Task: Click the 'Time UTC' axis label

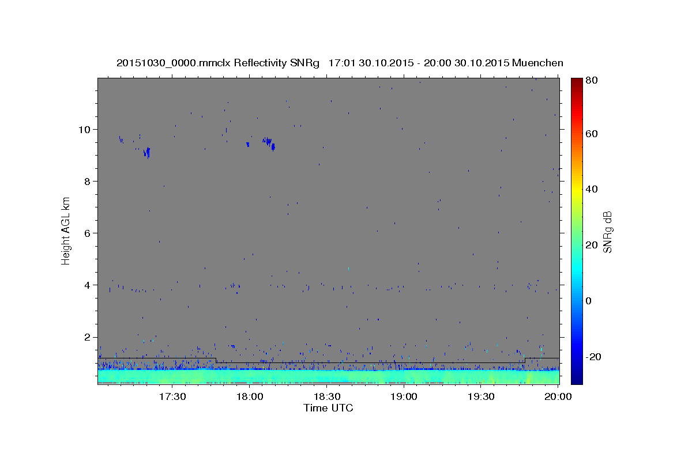Action: (328, 408)
